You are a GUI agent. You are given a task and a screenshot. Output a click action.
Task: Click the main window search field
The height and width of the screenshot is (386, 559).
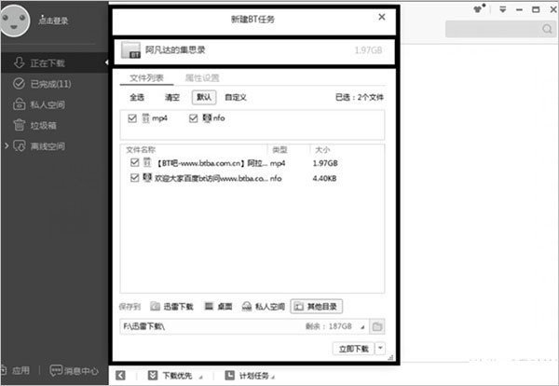(500, 29)
